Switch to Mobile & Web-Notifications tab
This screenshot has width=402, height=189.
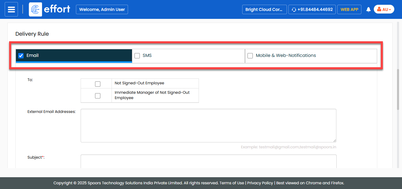285,55
